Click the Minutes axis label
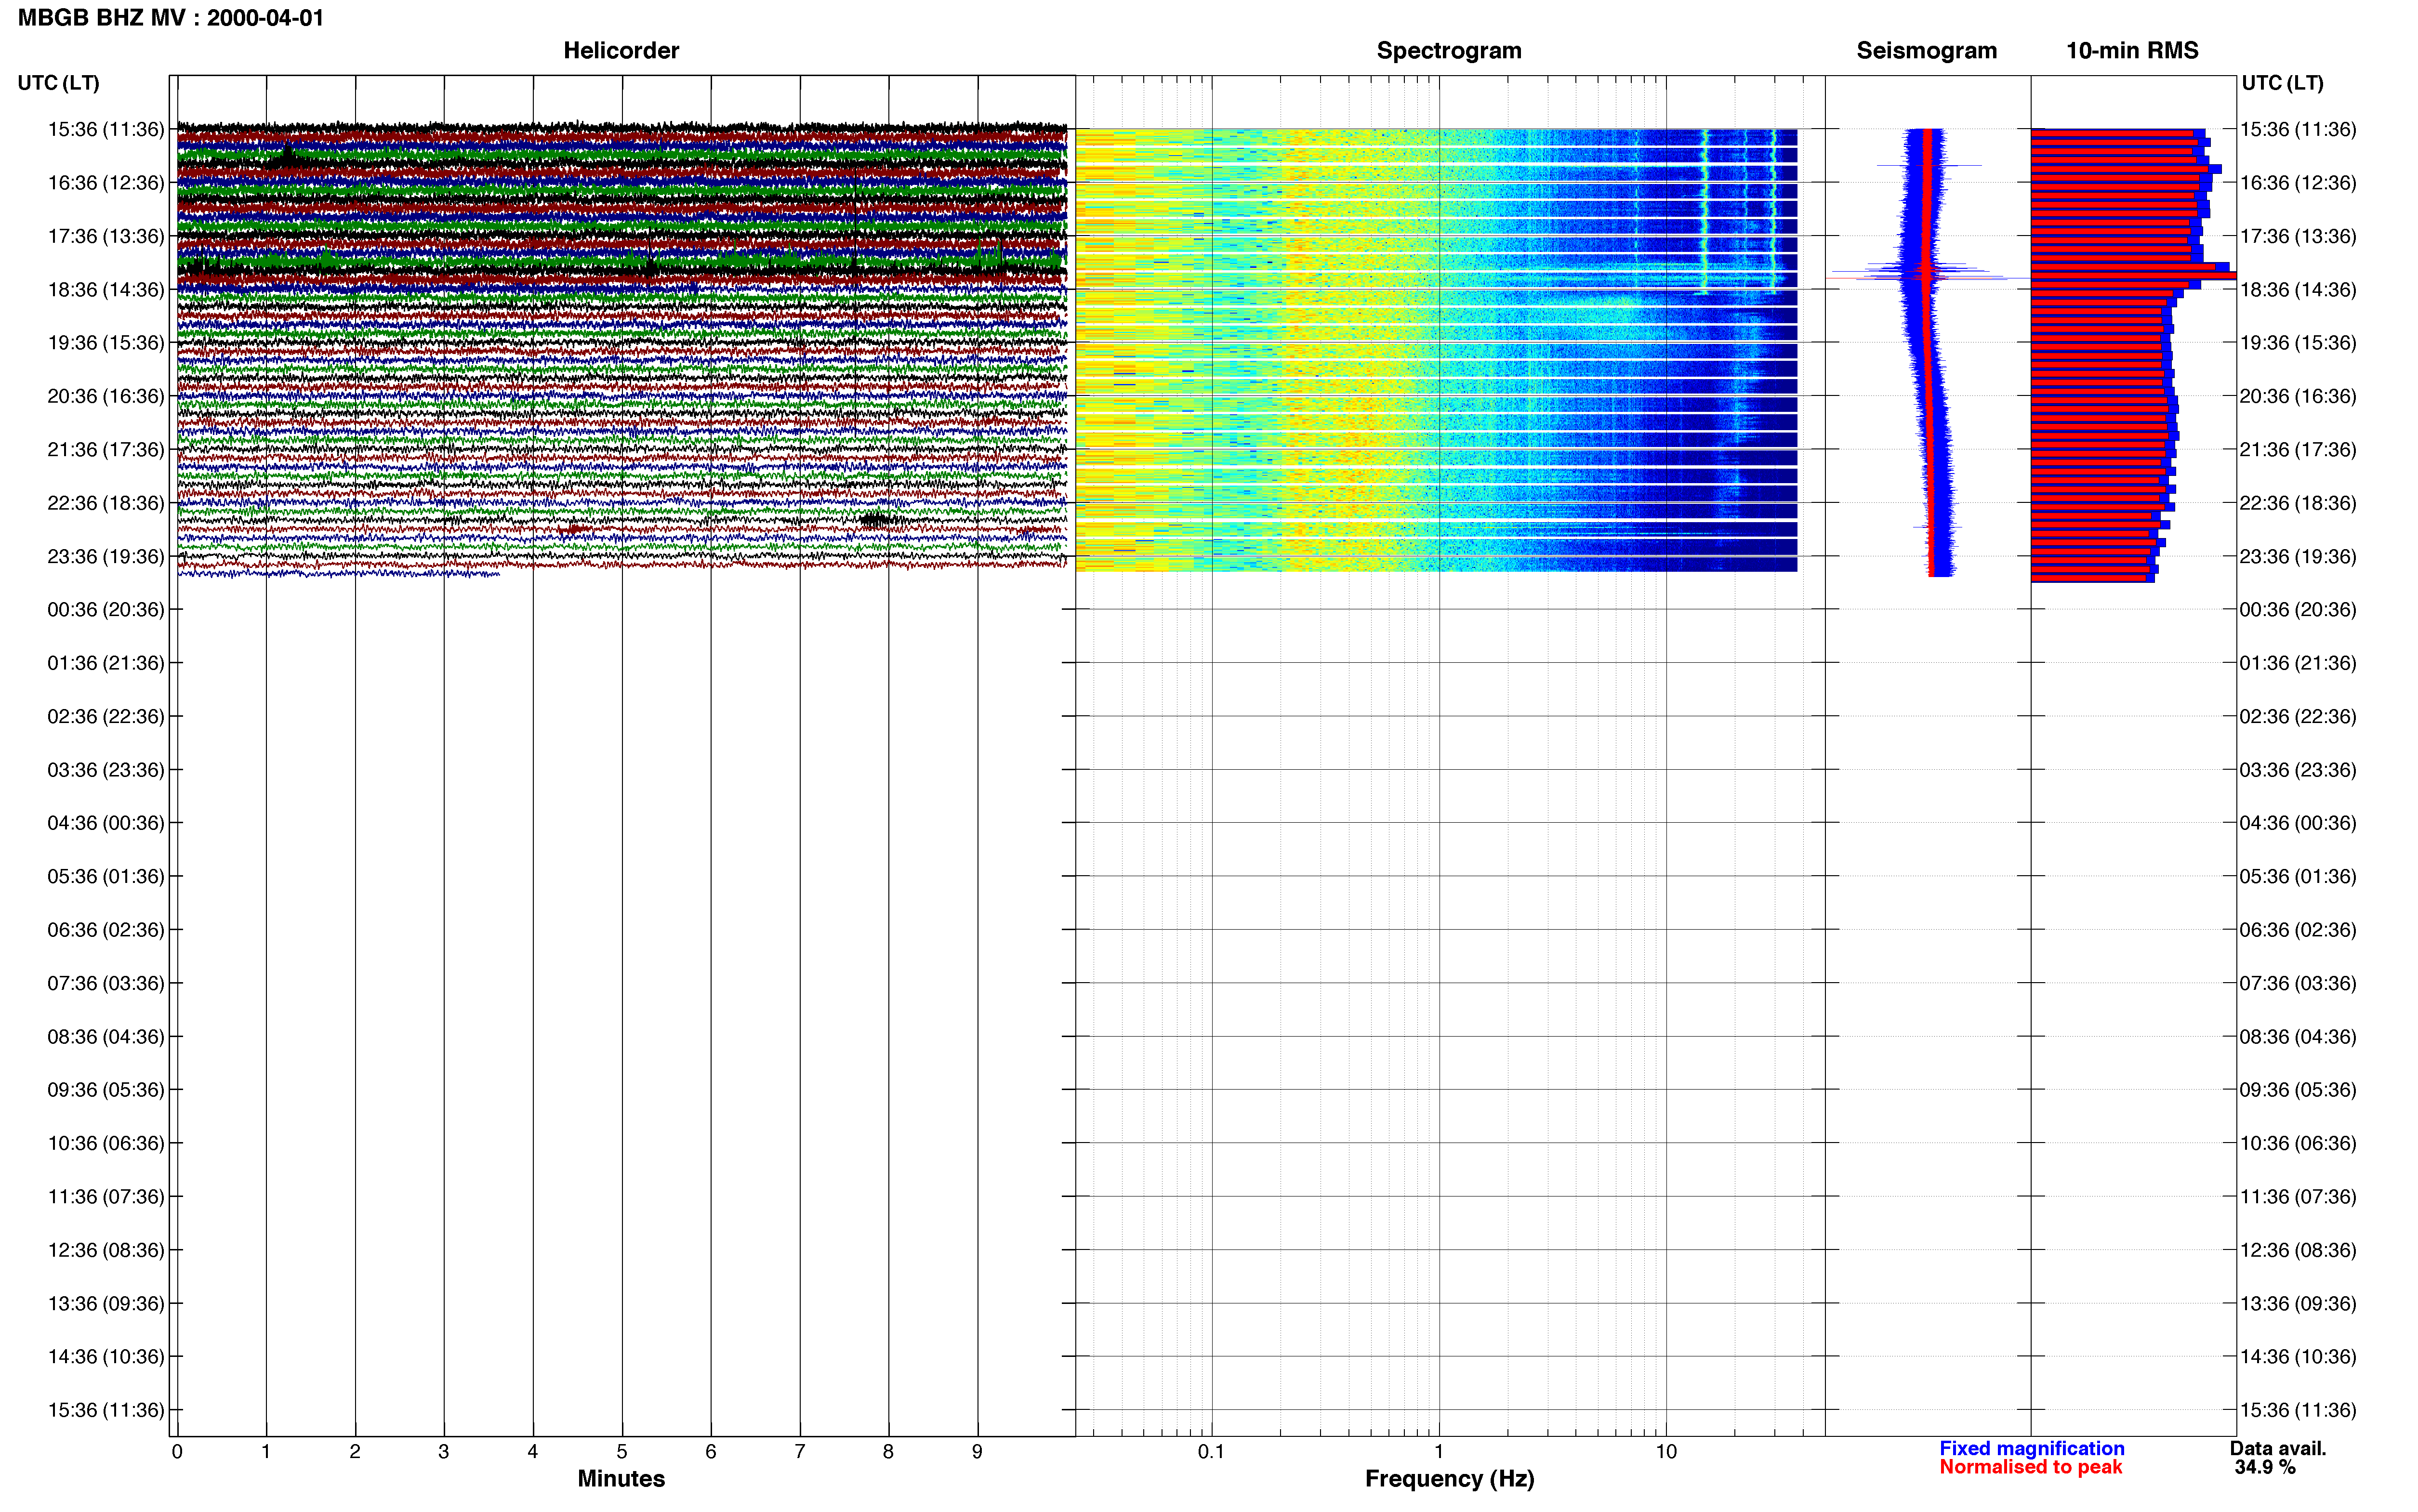This screenshot has height=1512, width=2418. click(621, 1478)
